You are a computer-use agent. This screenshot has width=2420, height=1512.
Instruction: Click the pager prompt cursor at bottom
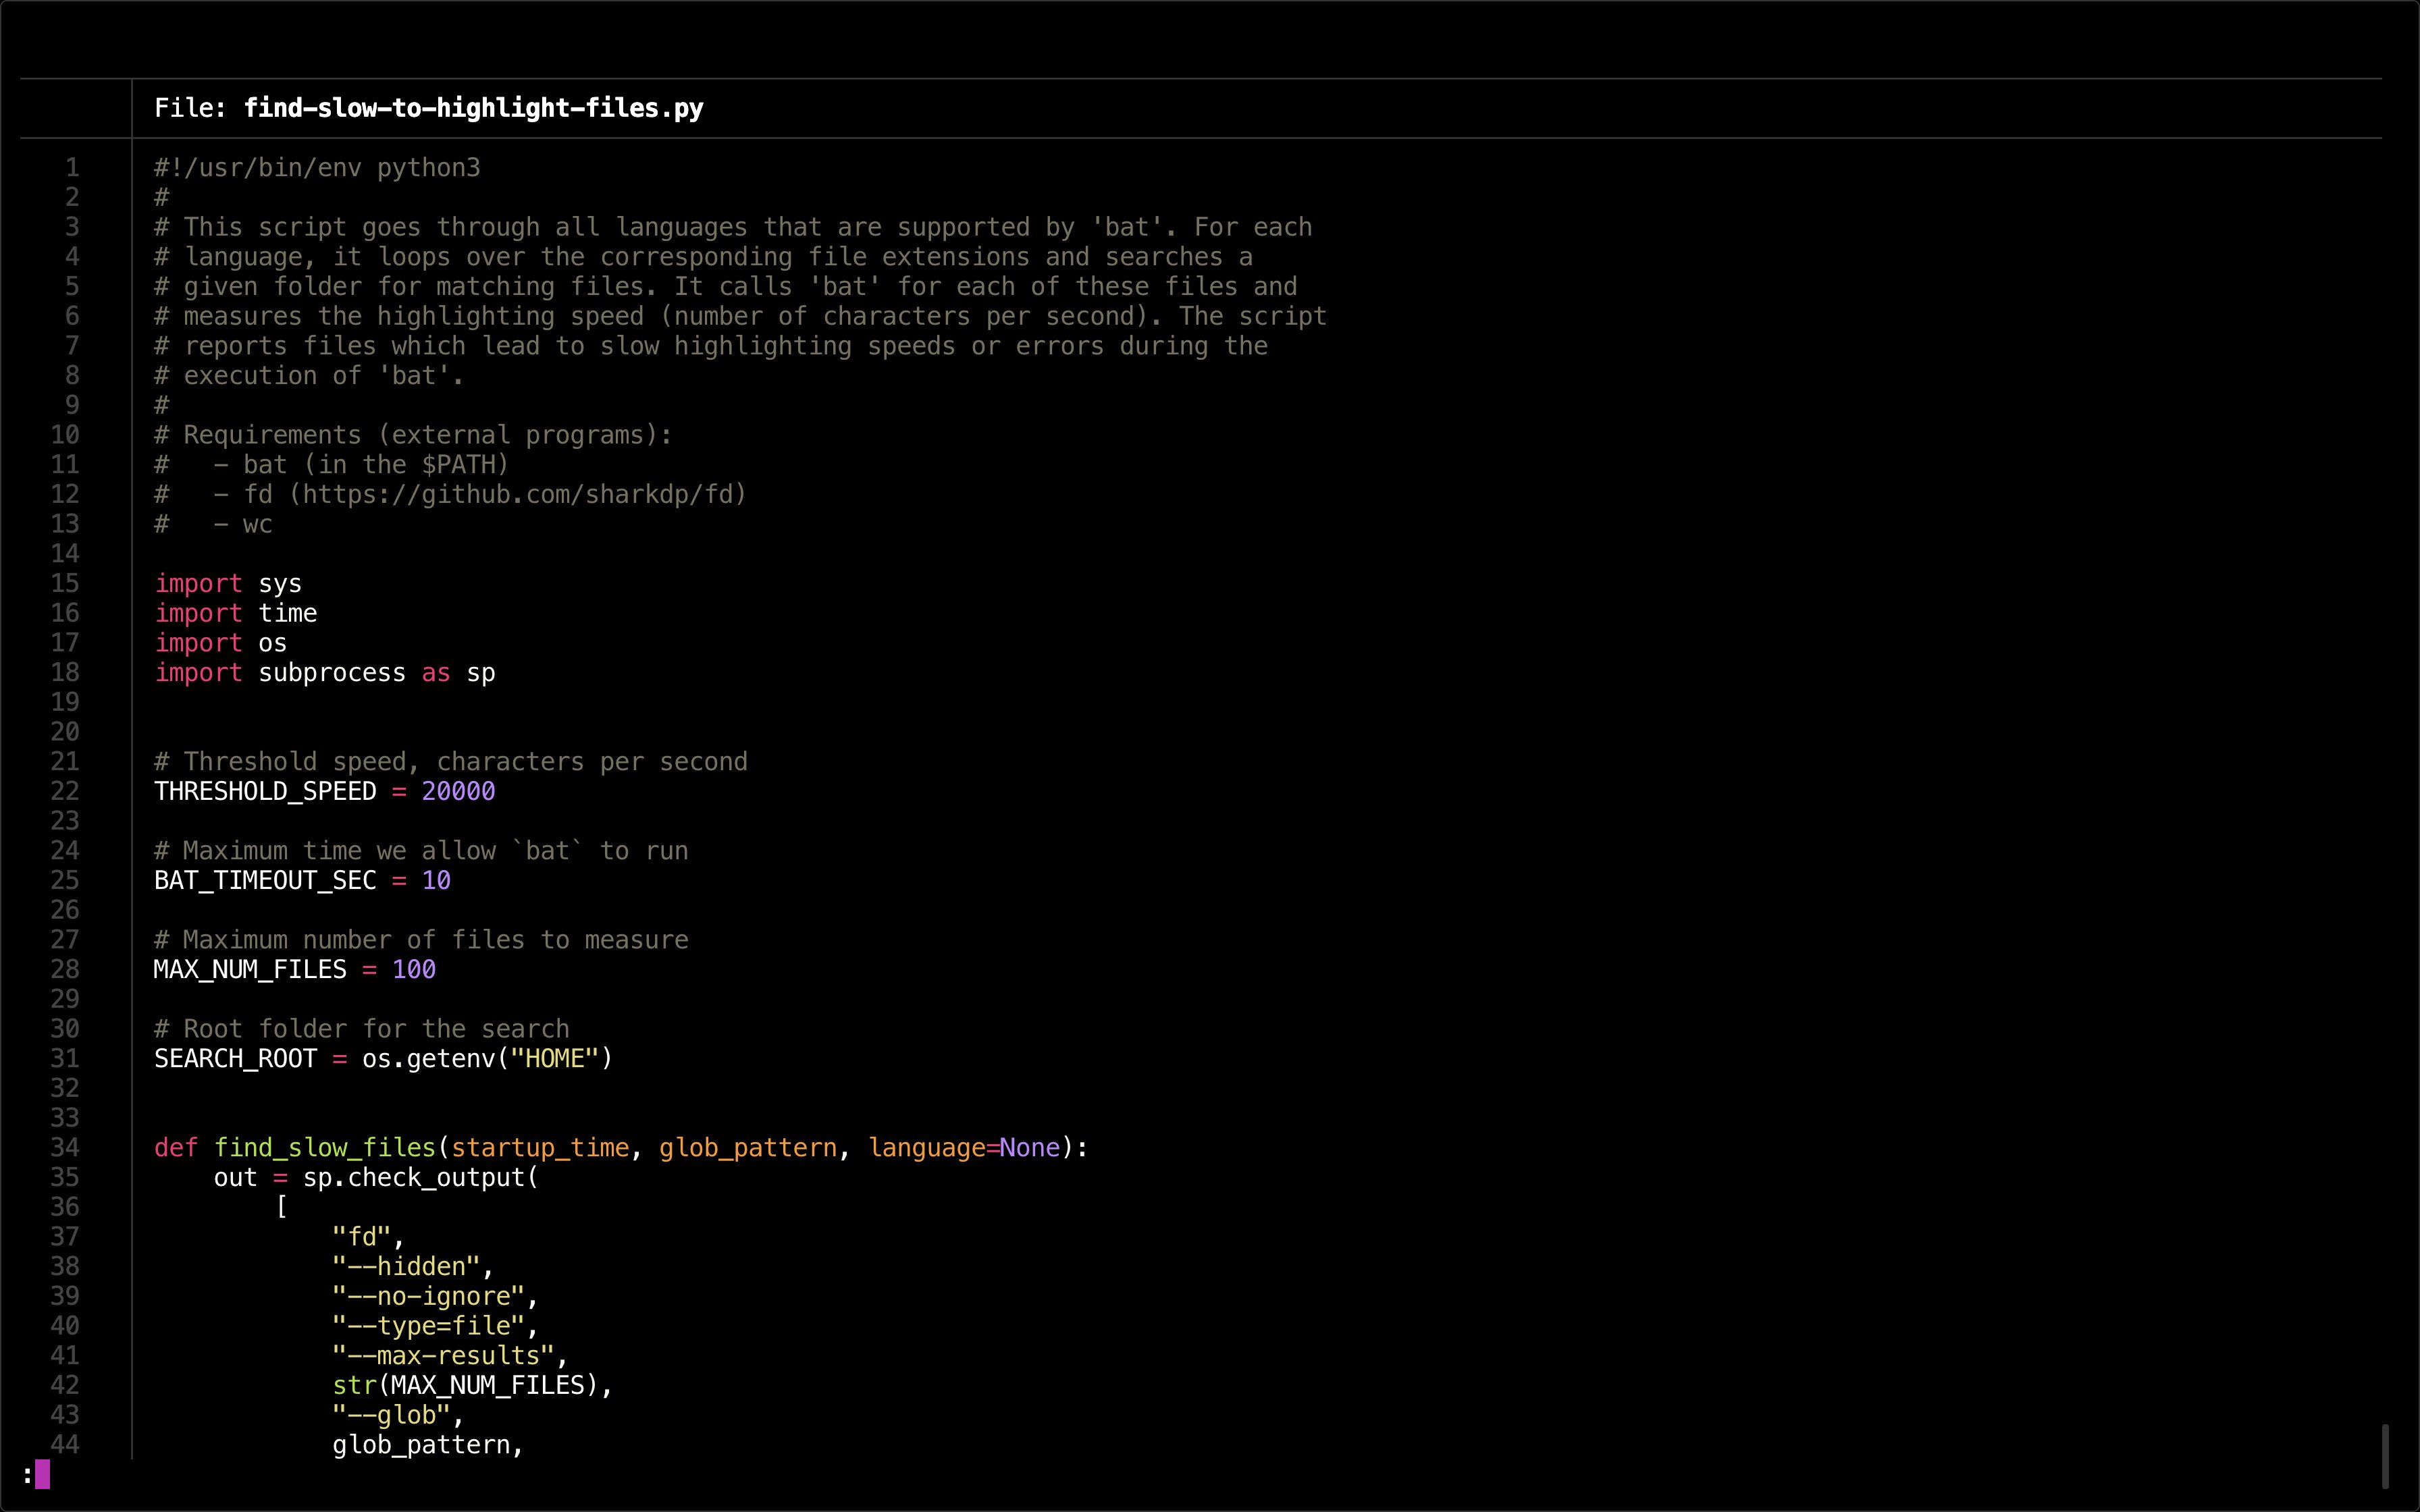coord(42,1474)
